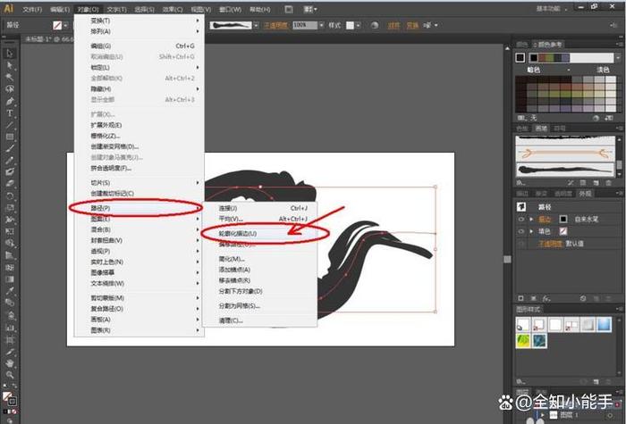This screenshot has width=626, height=424.
Task: Toggle visibility eye of the 描边 stroke row
Action: pos(521,220)
